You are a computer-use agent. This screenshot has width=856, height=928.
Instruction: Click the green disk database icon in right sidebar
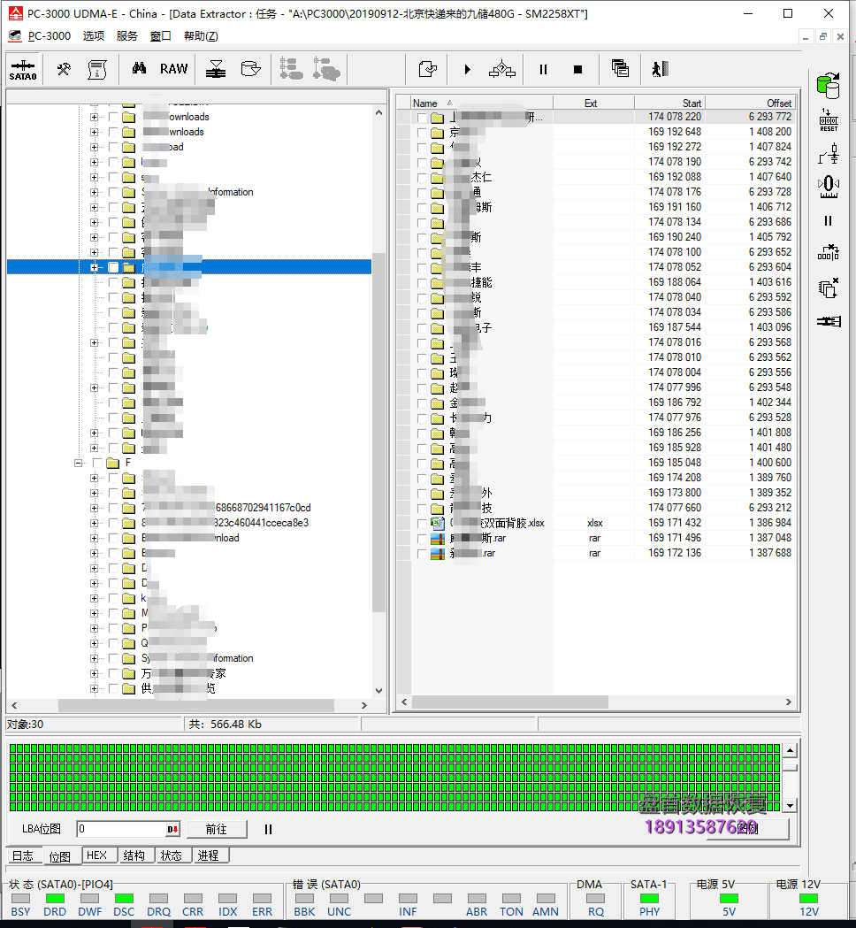pyautogui.click(x=829, y=86)
